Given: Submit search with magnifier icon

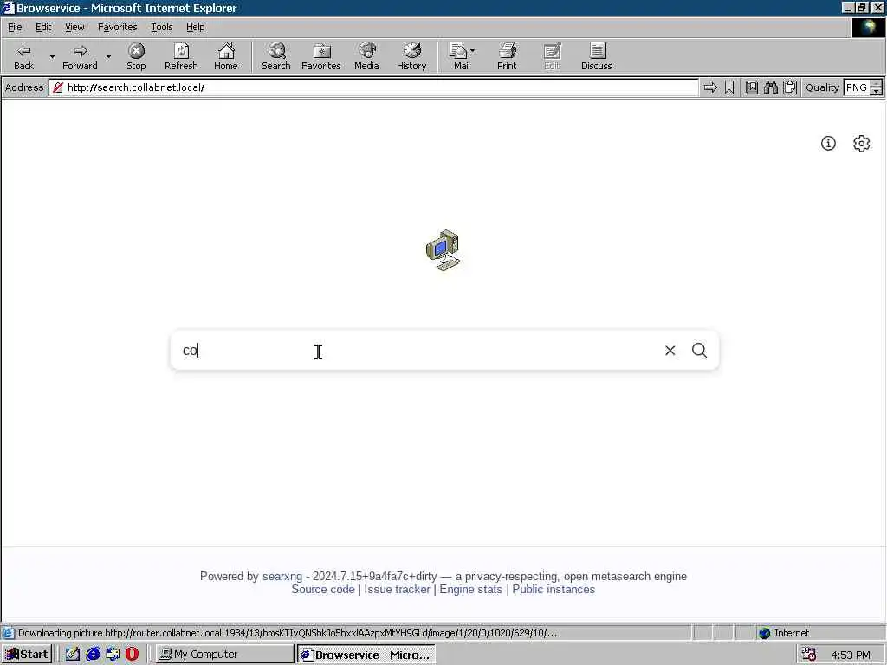Looking at the screenshot, I should point(699,351).
